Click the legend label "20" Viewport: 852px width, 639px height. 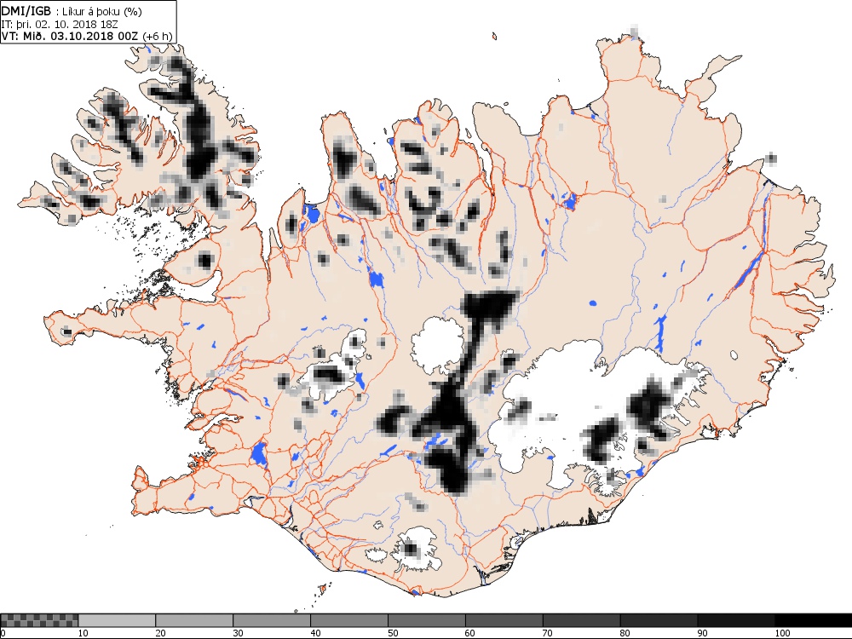coord(160,633)
